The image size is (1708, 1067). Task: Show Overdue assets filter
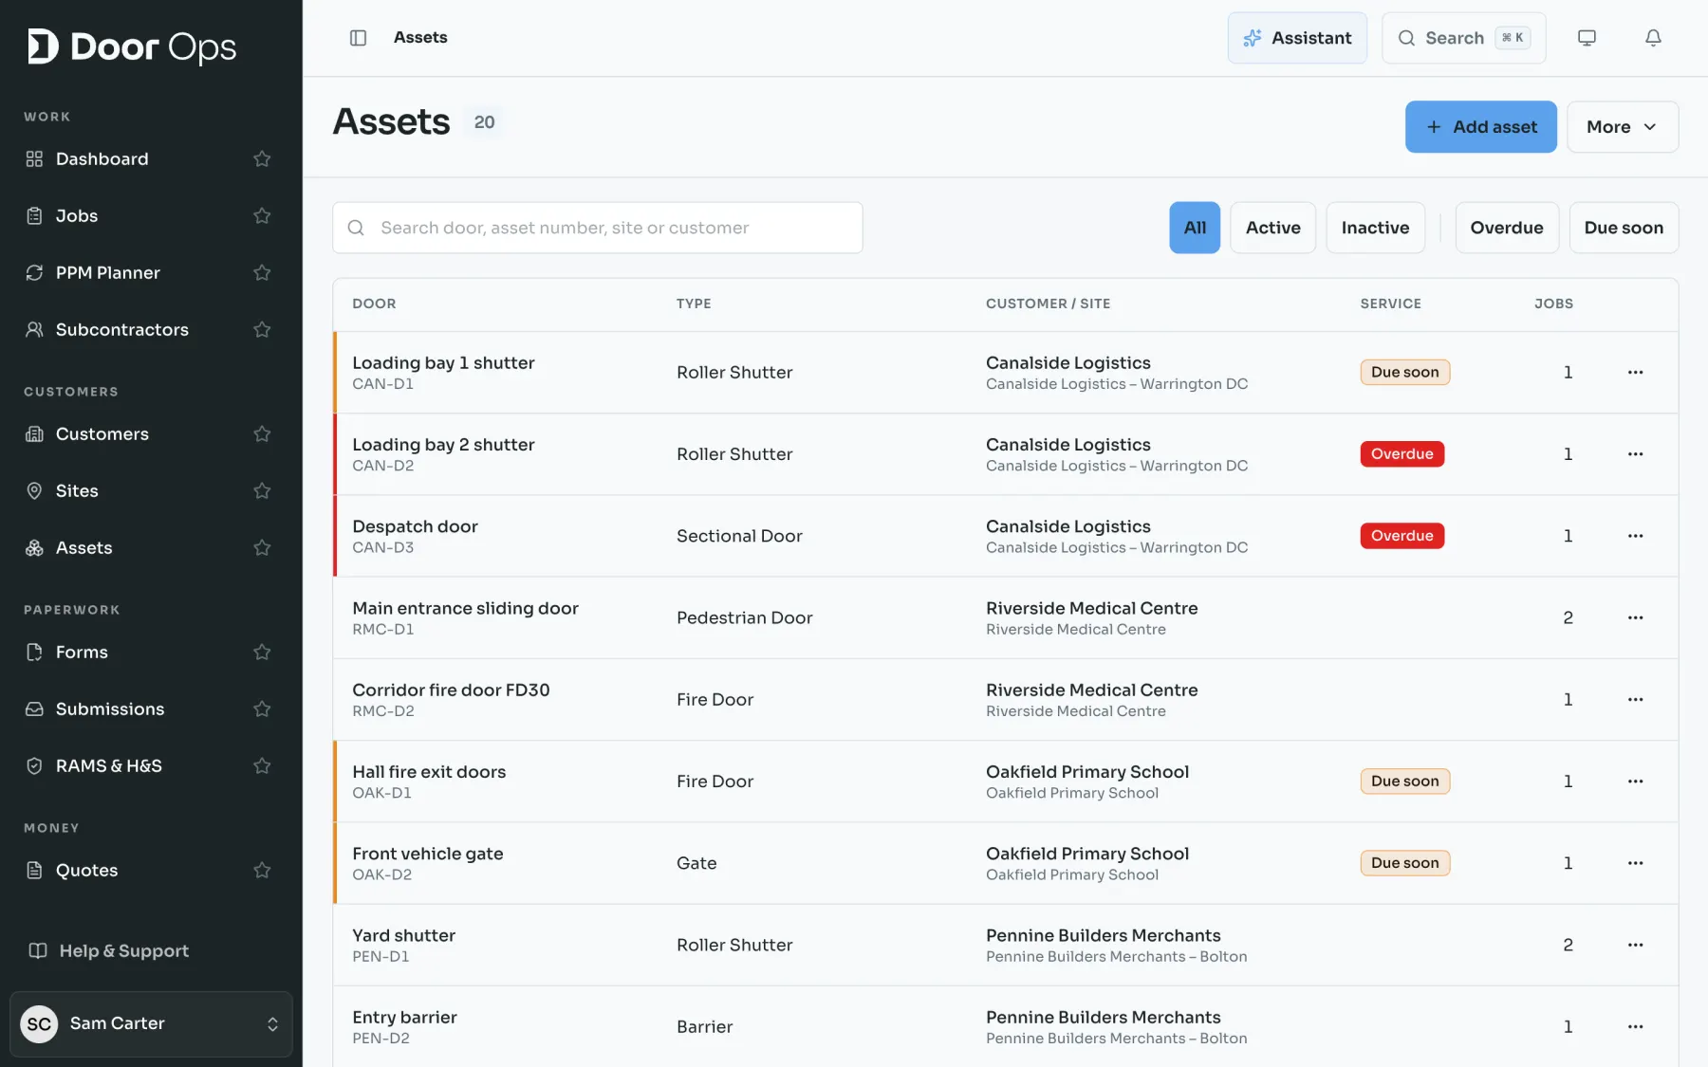1507,228
